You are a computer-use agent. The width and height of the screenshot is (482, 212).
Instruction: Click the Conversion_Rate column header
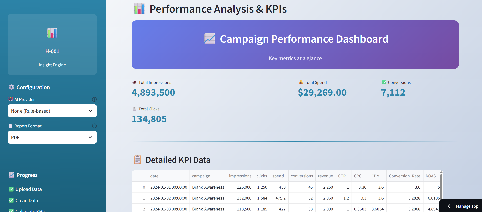tap(405, 176)
